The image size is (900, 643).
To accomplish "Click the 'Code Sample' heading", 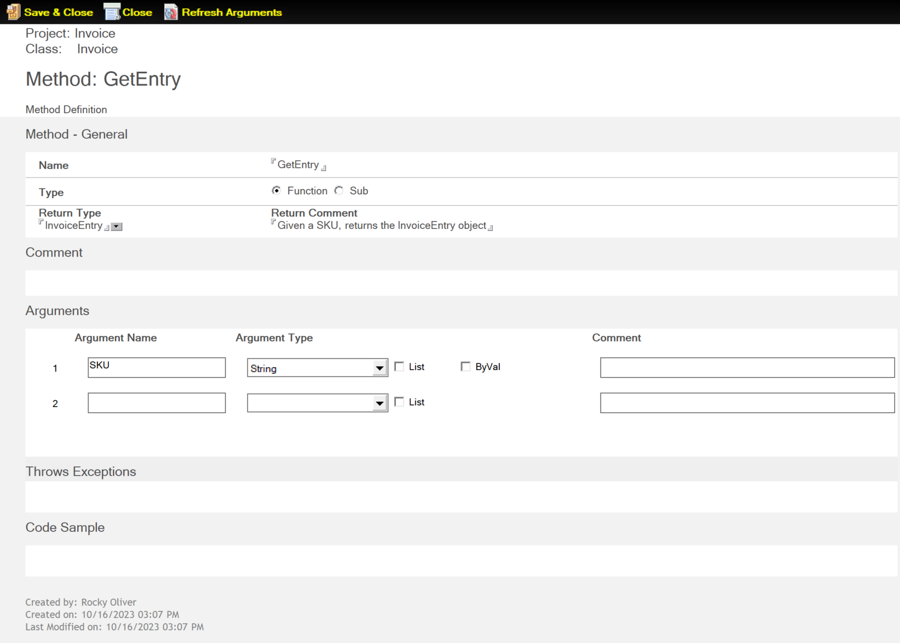I will (x=65, y=528).
